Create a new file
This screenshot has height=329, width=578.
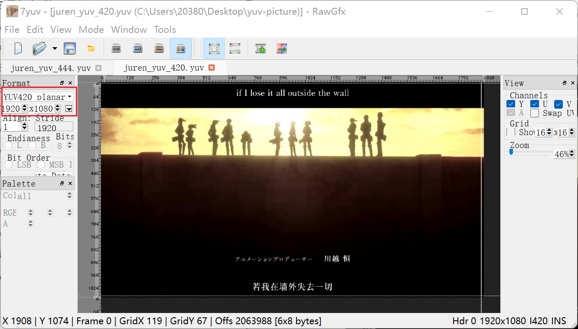click(17, 48)
